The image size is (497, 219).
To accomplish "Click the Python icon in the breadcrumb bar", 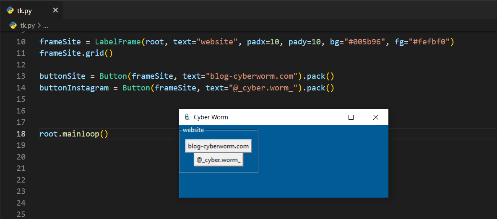I will [x=13, y=25].
